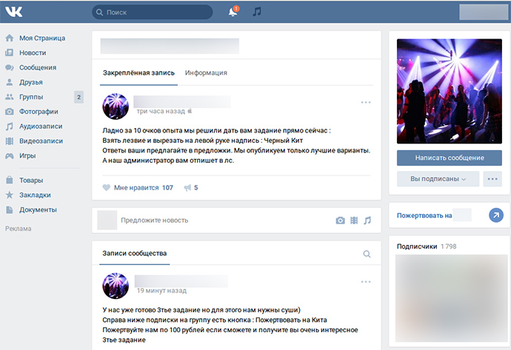Open the music player note icon
511x350 pixels.
coord(257,12)
